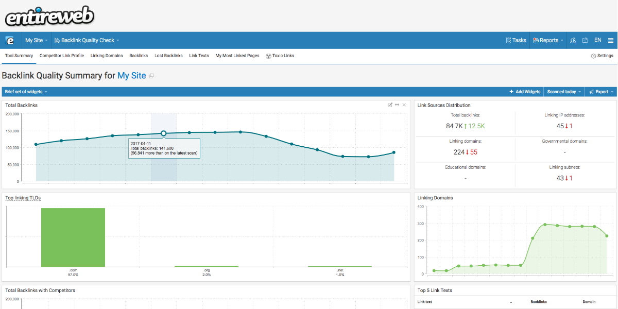Click Total backlinks value 84.7K
The image size is (618, 309).
pyautogui.click(x=454, y=126)
